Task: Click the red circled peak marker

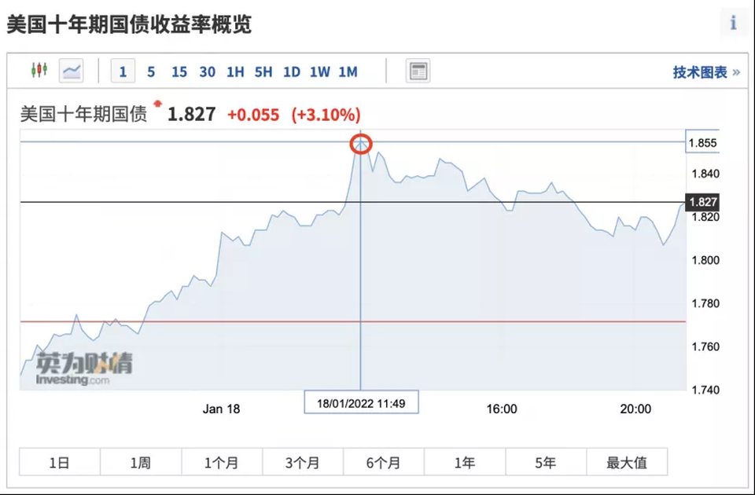Action: (x=361, y=144)
